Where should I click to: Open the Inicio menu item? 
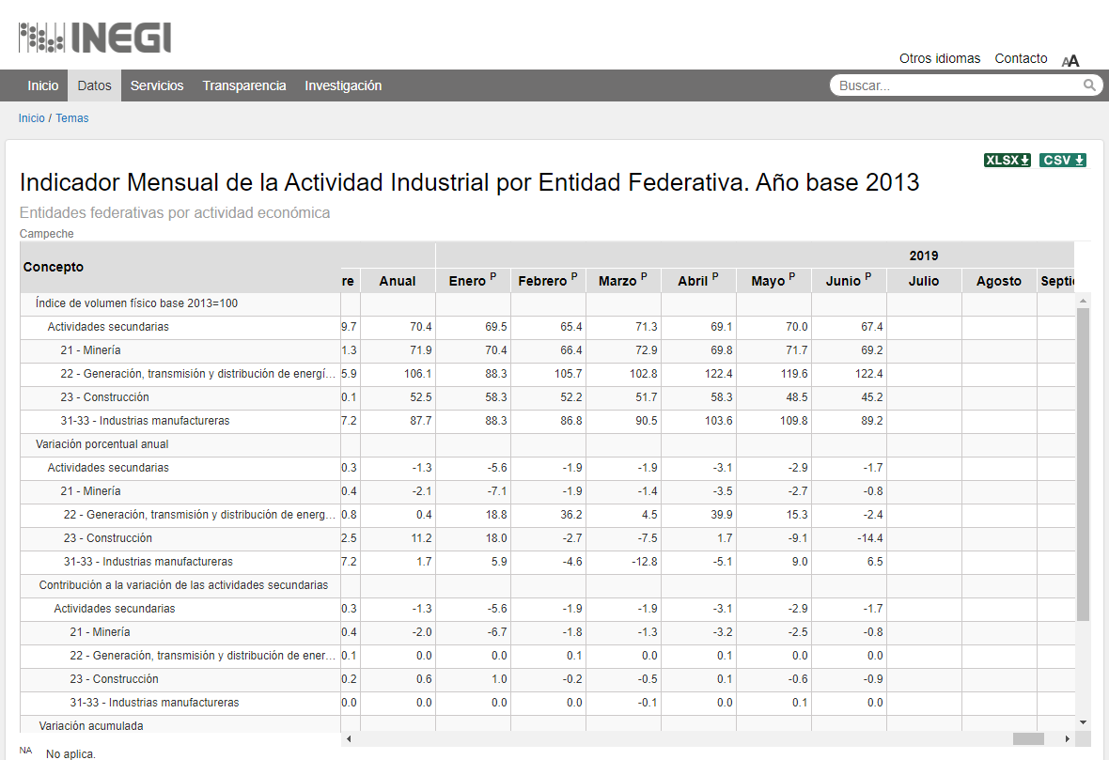tap(42, 85)
